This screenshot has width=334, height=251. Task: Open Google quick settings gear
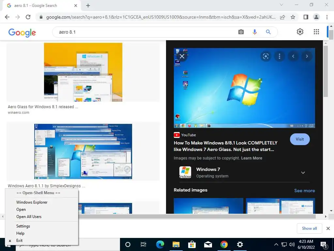click(x=300, y=32)
